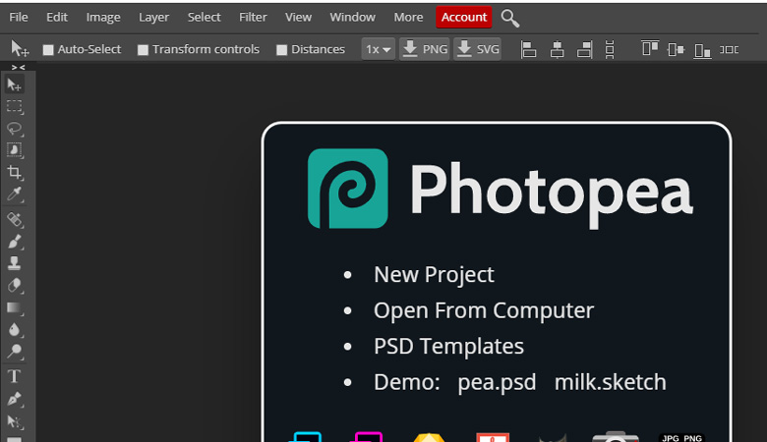Image resolution: width=767 pixels, height=442 pixels.
Task: Open the Filter menu
Action: [253, 17]
